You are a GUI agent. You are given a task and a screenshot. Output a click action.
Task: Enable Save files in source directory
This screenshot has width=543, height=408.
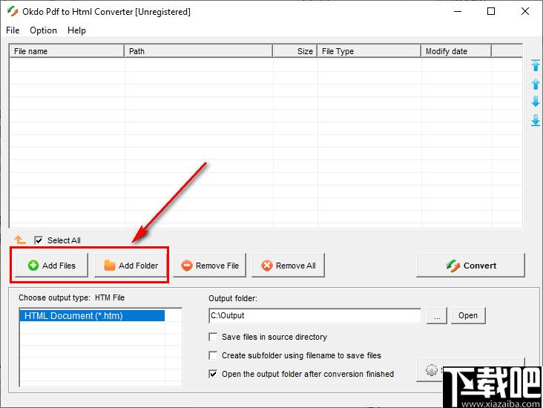213,337
